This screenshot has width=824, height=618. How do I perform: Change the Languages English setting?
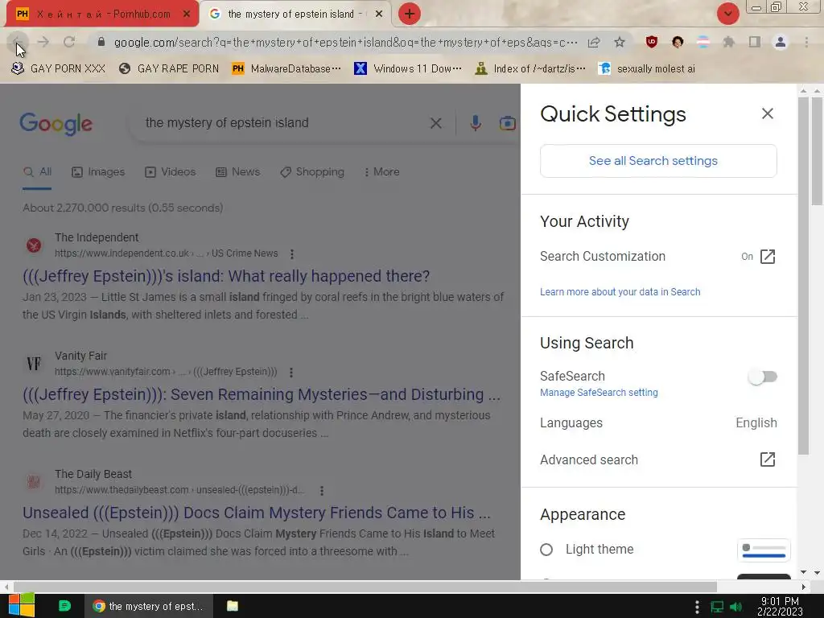coord(658,423)
